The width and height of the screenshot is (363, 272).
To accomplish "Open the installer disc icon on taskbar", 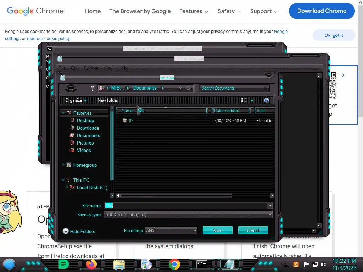I will 146,264.
